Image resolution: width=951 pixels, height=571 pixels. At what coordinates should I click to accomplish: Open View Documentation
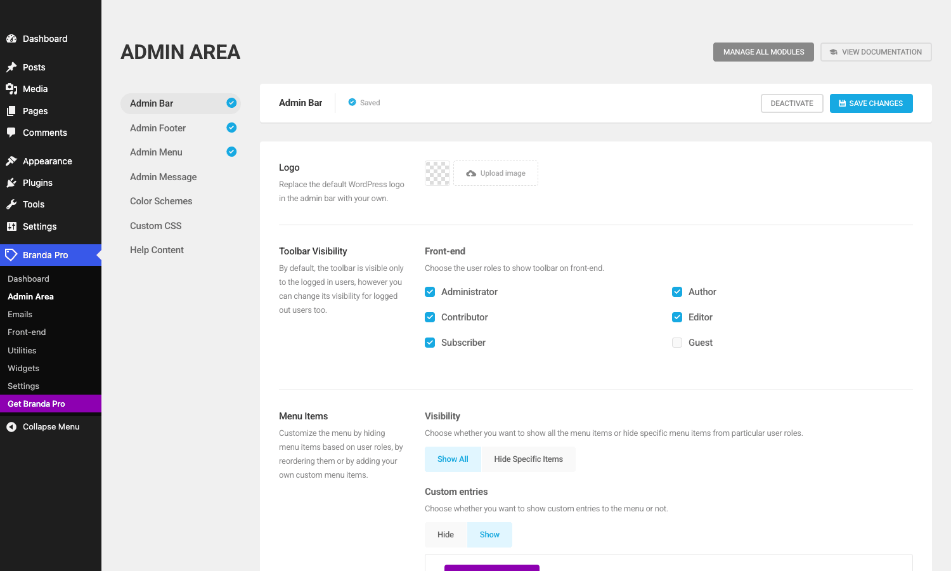point(876,52)
